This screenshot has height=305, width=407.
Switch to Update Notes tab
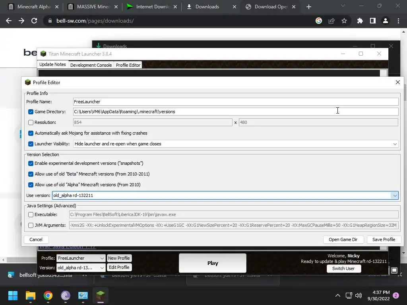tap(53, 64)
